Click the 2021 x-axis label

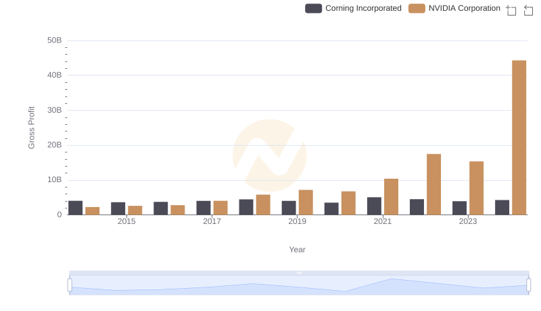(383, 221)
